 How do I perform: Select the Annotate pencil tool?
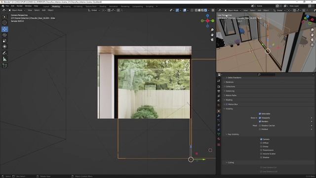pos(4,53)
